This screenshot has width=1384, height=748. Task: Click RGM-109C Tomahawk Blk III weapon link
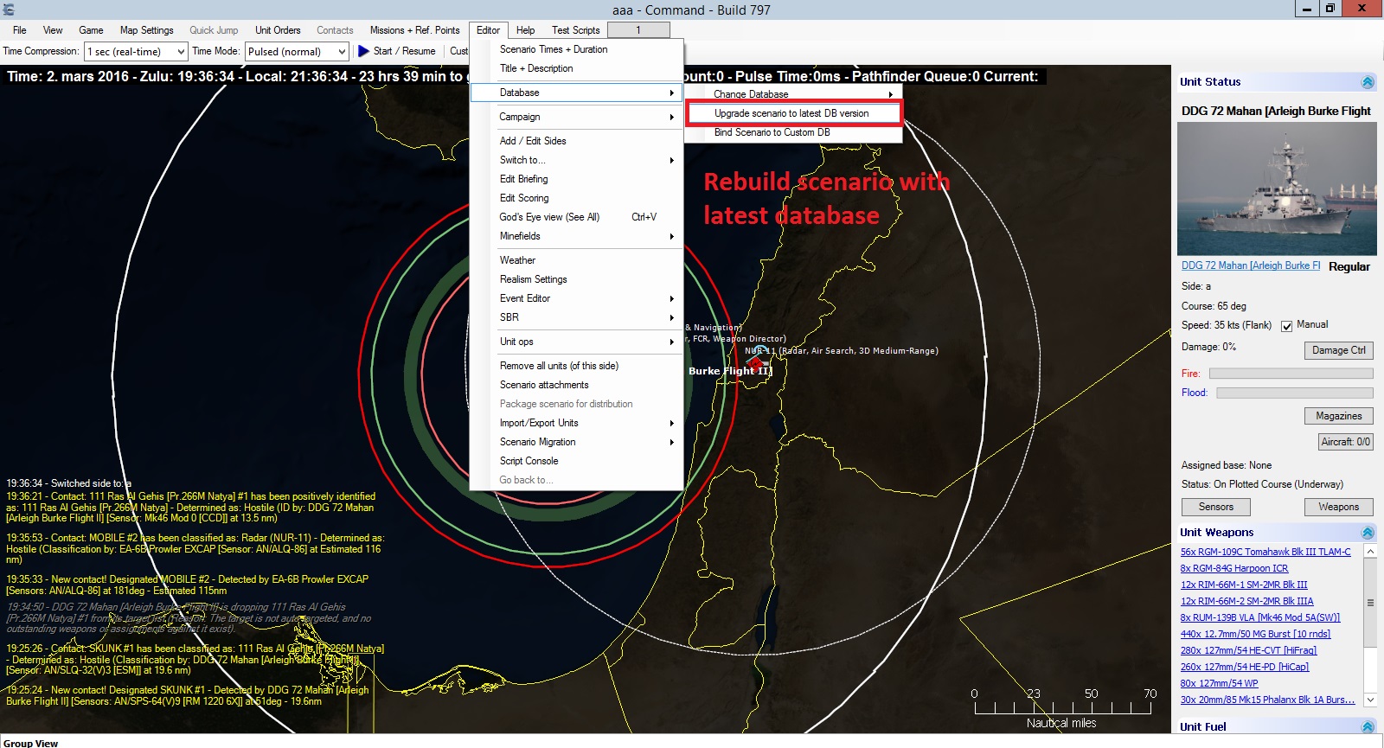(1265, 552)
